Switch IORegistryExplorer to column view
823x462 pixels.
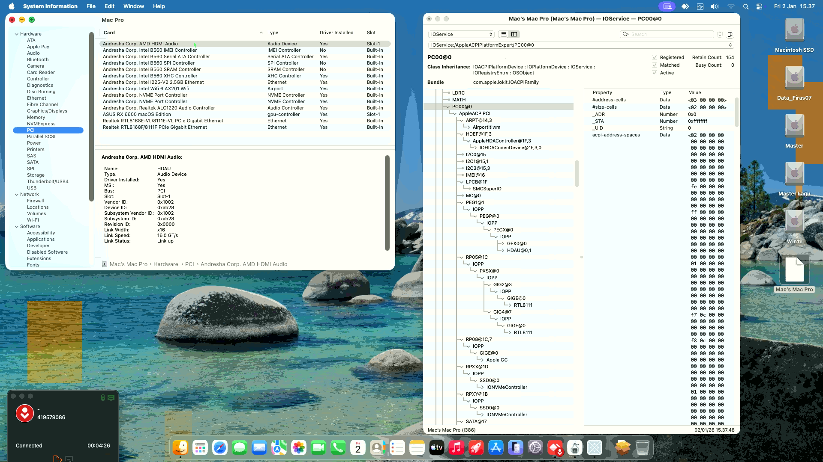[514, 34]
